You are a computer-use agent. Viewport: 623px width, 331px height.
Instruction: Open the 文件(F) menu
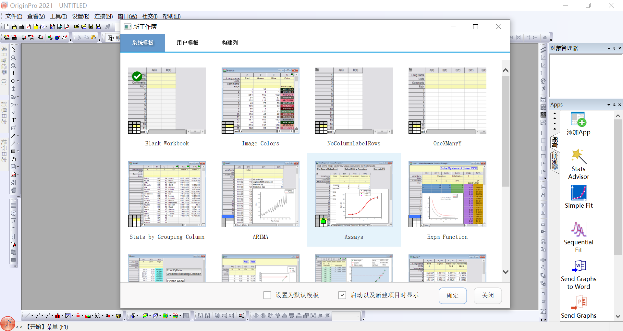coord(14,16)
